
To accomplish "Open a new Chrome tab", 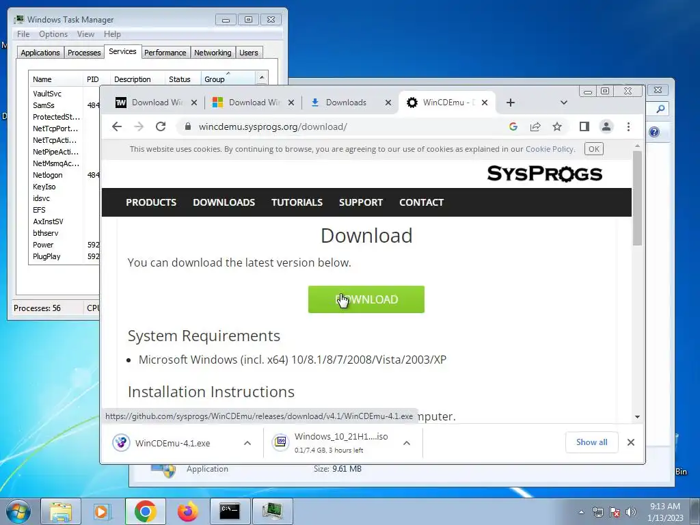I will [510, 103].
